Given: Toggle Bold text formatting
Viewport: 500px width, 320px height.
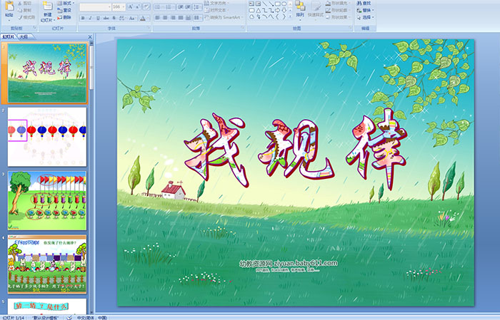Looking at the screenshot, I should [82, 18].
